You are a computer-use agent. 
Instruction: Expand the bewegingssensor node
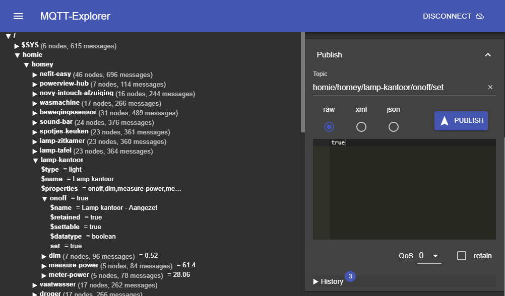(35, 113)
